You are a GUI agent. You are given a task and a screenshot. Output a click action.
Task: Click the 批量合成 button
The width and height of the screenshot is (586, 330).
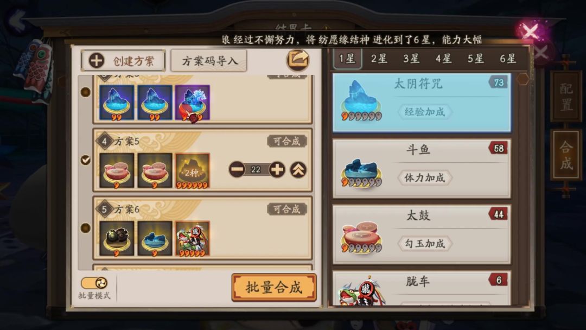[274, 288]
